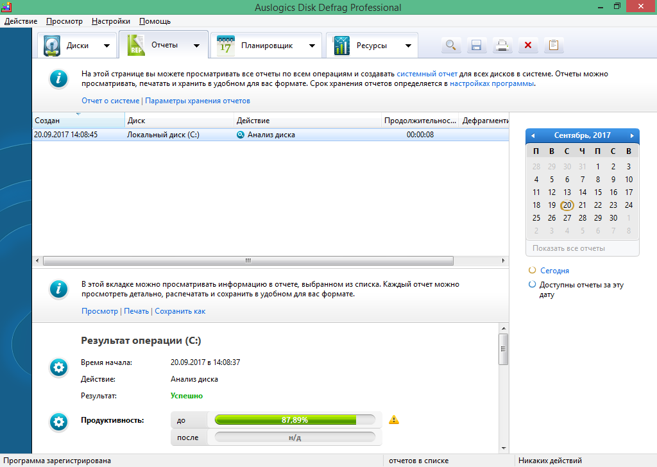Image resolution: width=657 pixels, height=467 pixels.
Task: Select the magnifier View Report icon
Action: (450, 45)
